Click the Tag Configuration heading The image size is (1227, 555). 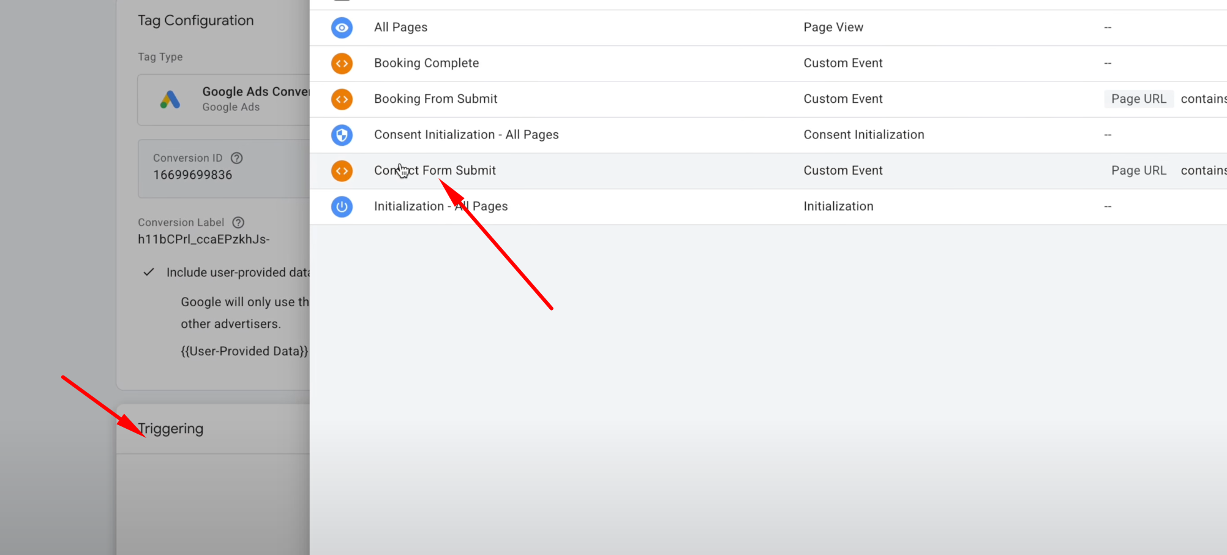[x=195, y=20]
